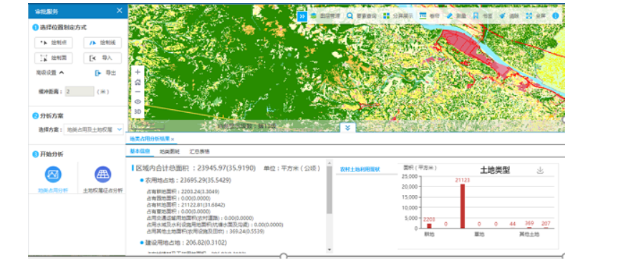The height and width of the screenshot is (265, 631).
Task: Collapse the toolbar with double-arrow button
Action: click(302, 16)
